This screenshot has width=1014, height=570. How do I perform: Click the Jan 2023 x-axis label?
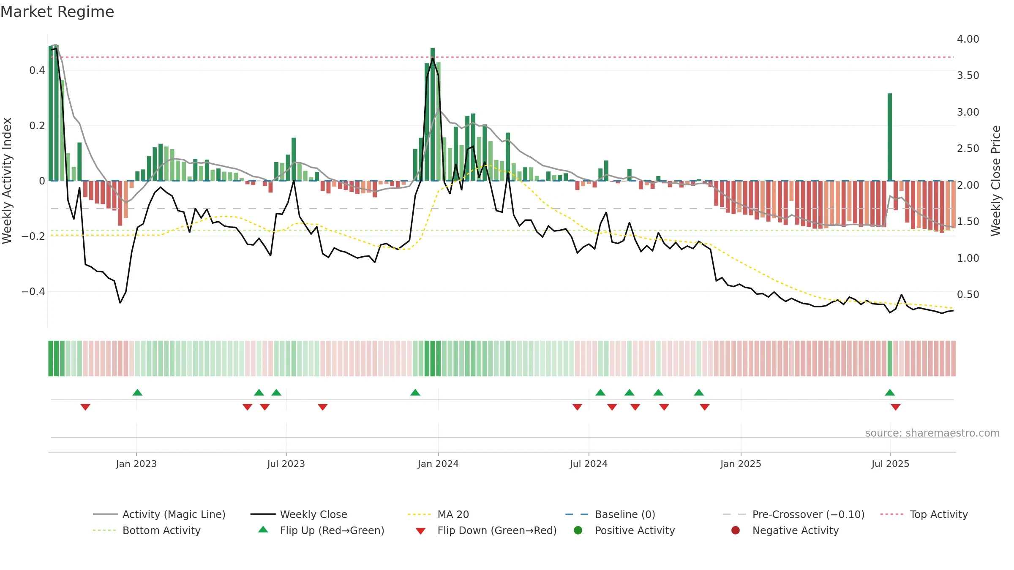(x=136, y=464)
